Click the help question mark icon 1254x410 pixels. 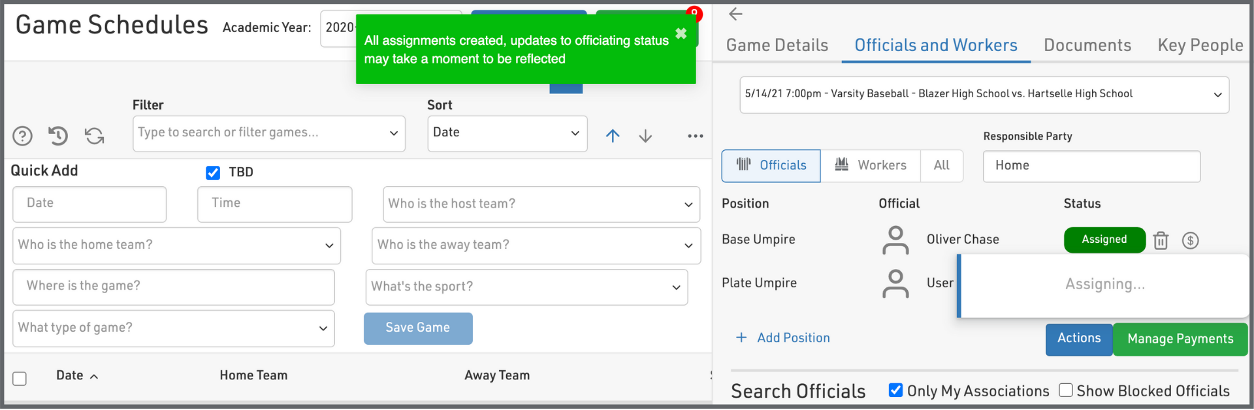click(x=23, y=136)
